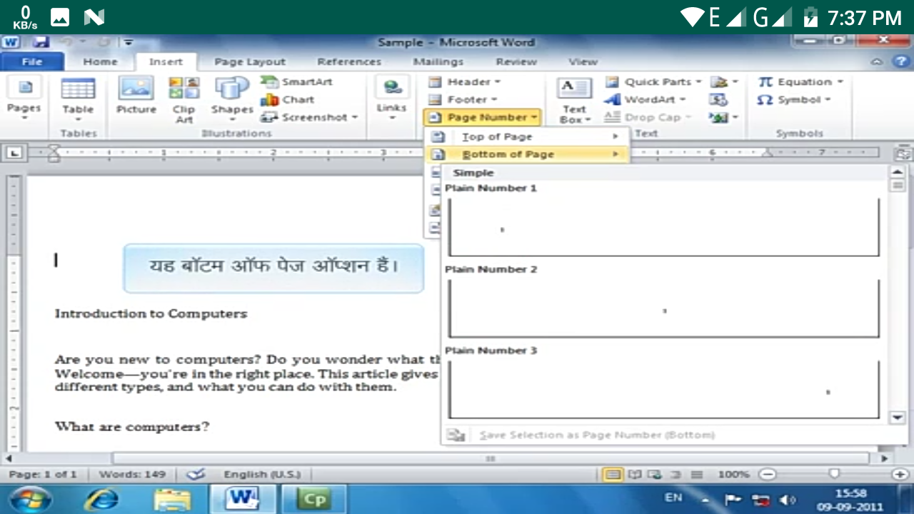Open Windows Explorer from taskbar

172,499
